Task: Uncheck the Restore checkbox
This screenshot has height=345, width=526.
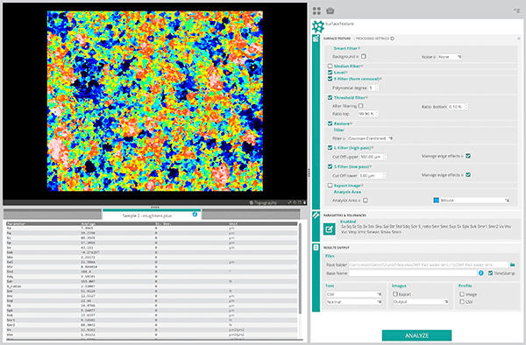Action: pos(331,123)
